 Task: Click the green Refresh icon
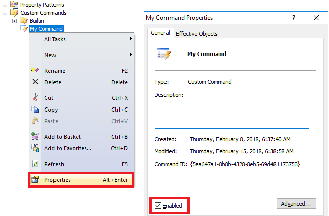35,164
